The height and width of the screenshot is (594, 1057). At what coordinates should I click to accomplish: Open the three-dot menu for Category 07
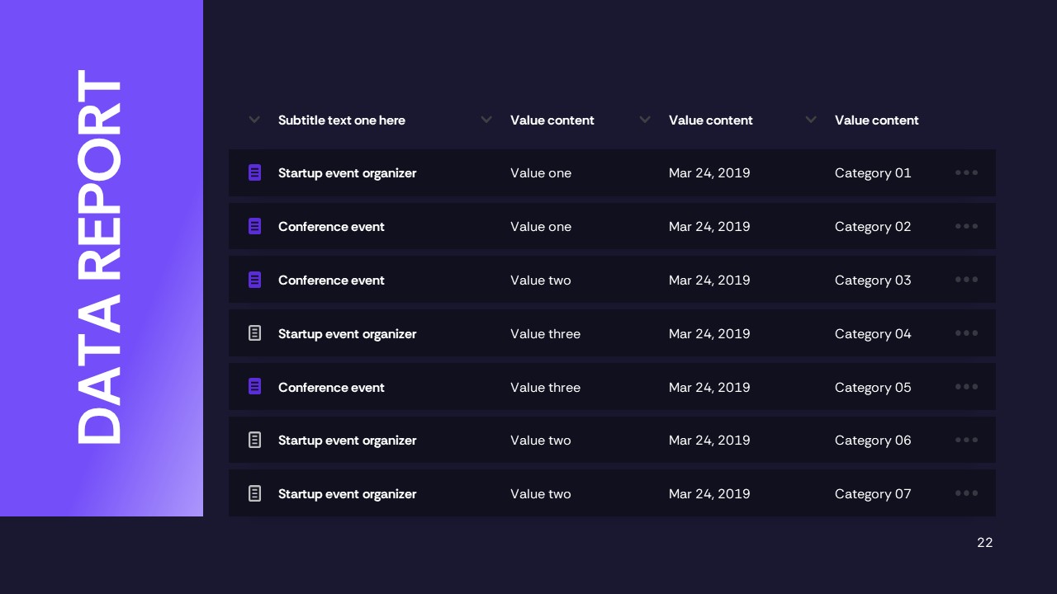coord(966,493)
